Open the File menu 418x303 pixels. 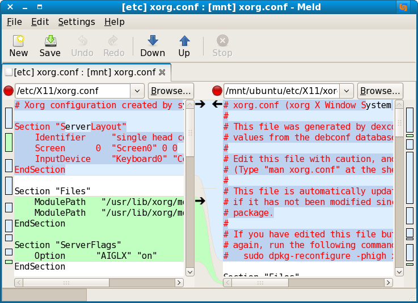coord(14,22)
